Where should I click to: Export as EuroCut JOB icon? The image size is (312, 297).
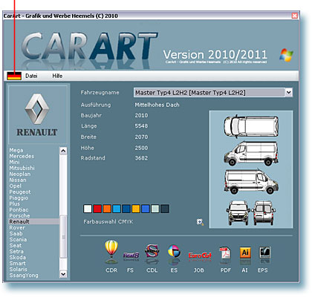tap(200, 256)
